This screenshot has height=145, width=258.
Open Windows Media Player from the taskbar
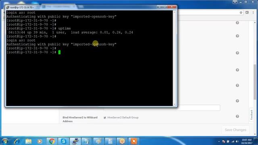pos(40,141)
